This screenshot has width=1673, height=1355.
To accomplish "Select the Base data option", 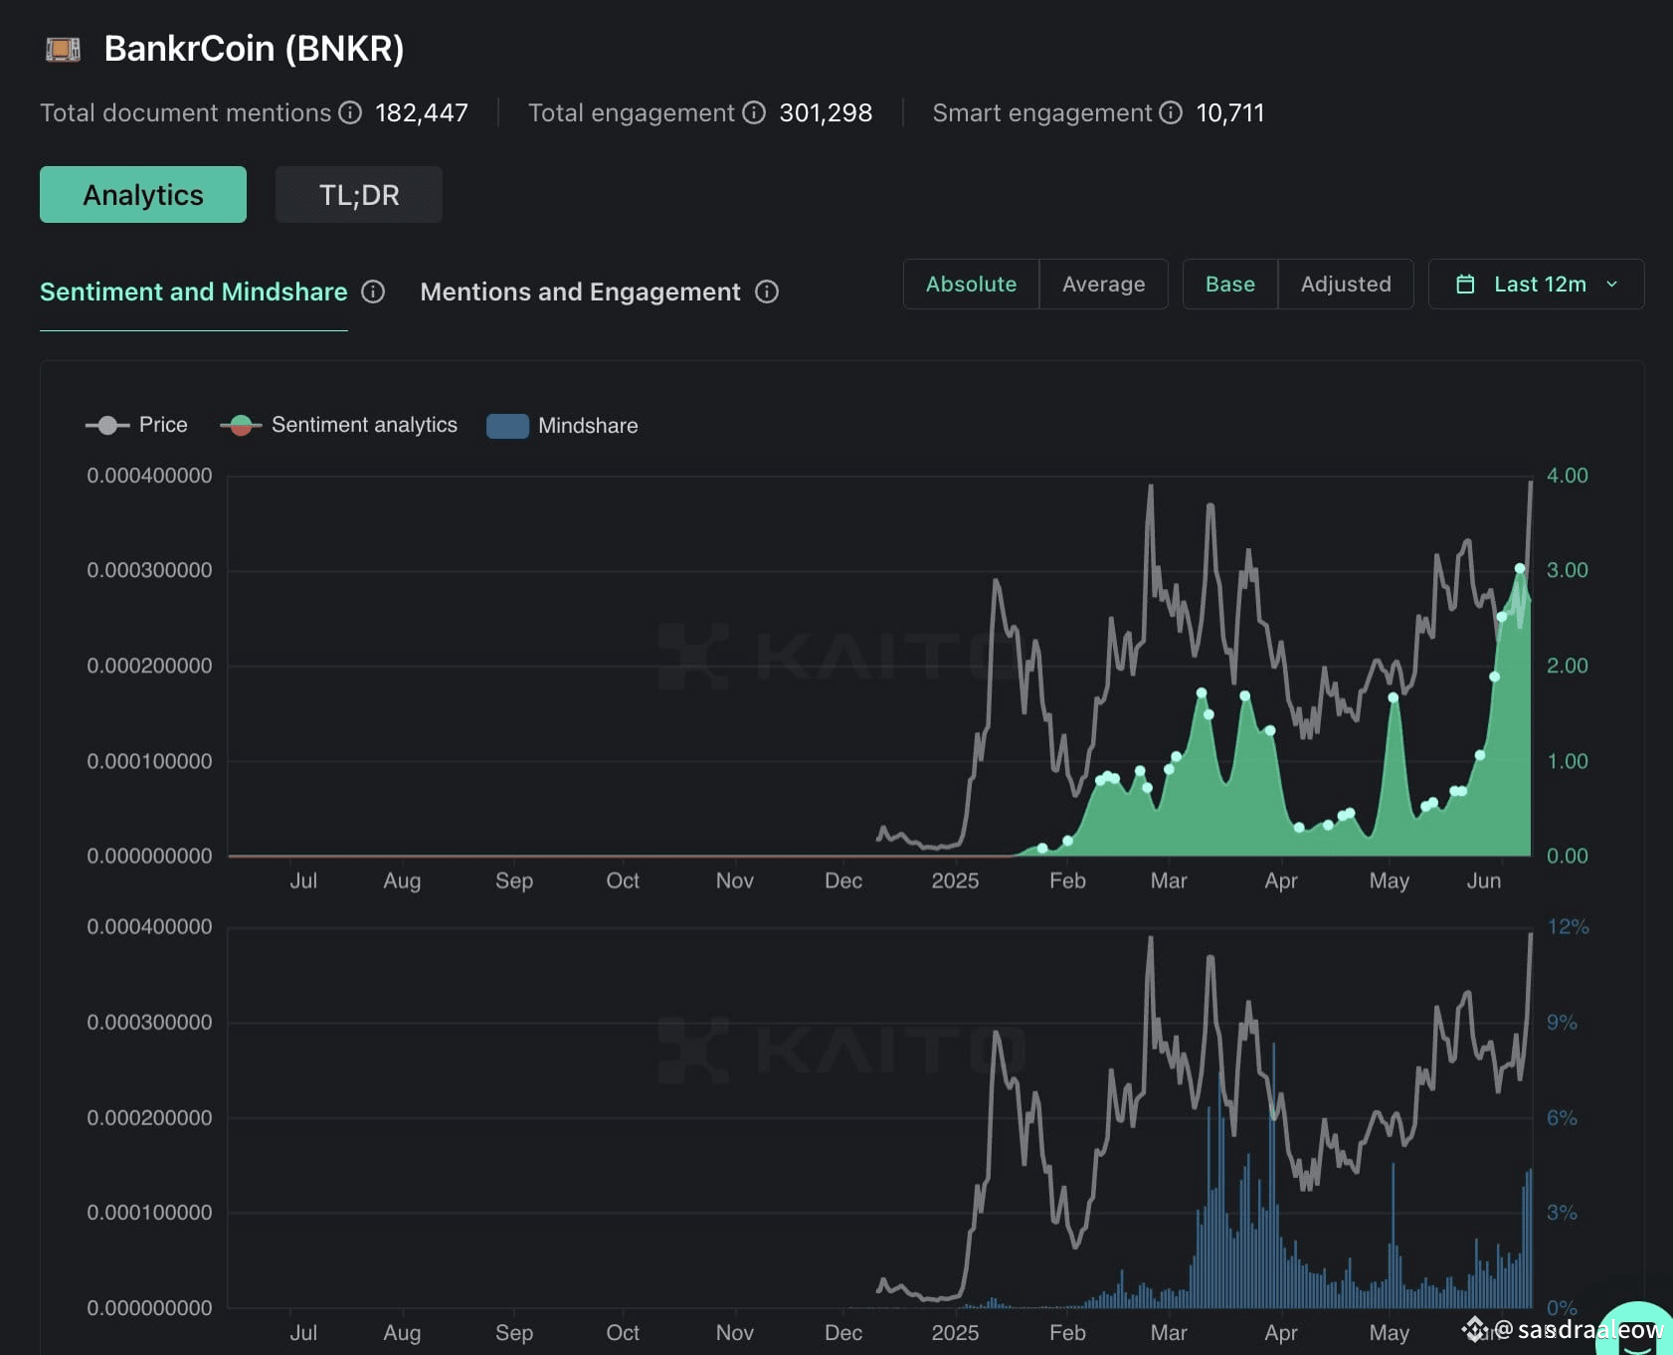I will pos(1230,285).
